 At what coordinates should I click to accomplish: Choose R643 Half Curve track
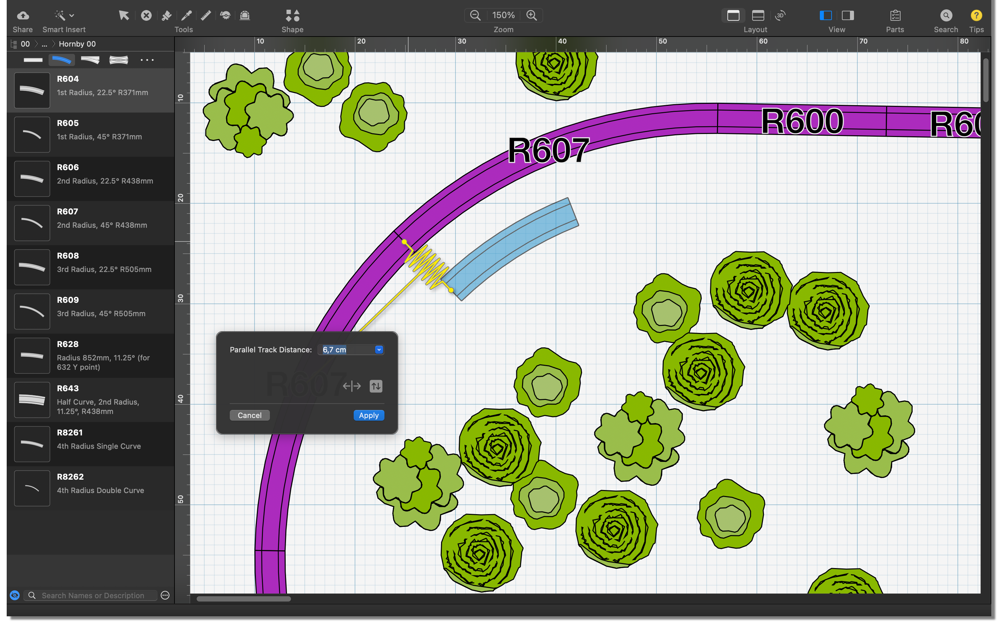click(91, 400)
